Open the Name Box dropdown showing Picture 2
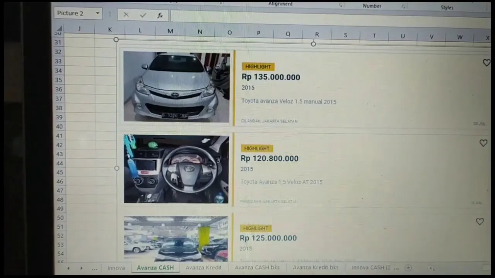Viewport: 495px width, 278px height. (x=97, y=13)
